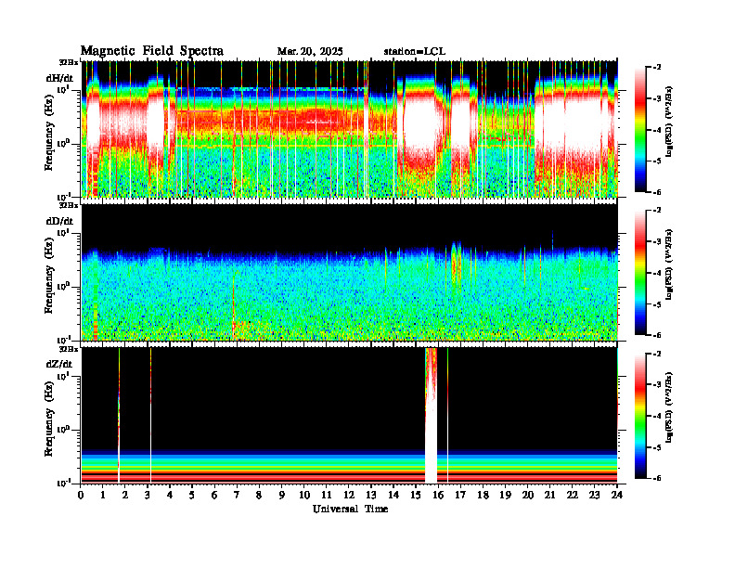Click the hour 8 tick label on the time axis
This screenshot has height=568, width=735.
(259, 496)
